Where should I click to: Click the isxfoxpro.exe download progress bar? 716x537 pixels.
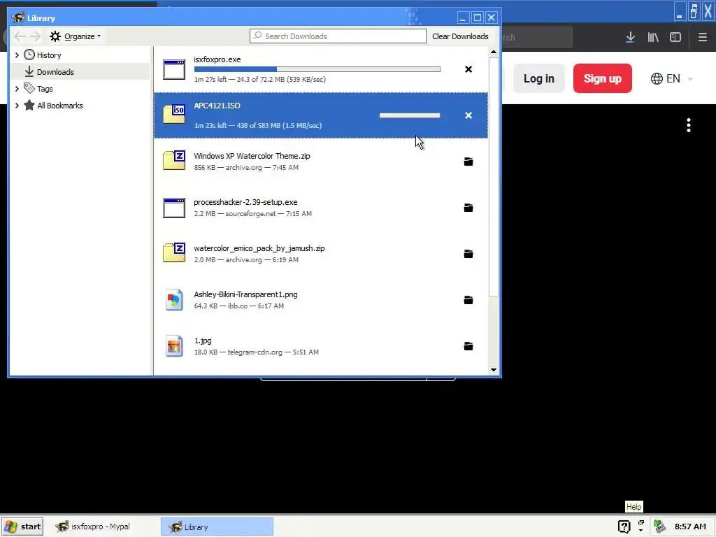pyautogui.click(x=317, y=69)
